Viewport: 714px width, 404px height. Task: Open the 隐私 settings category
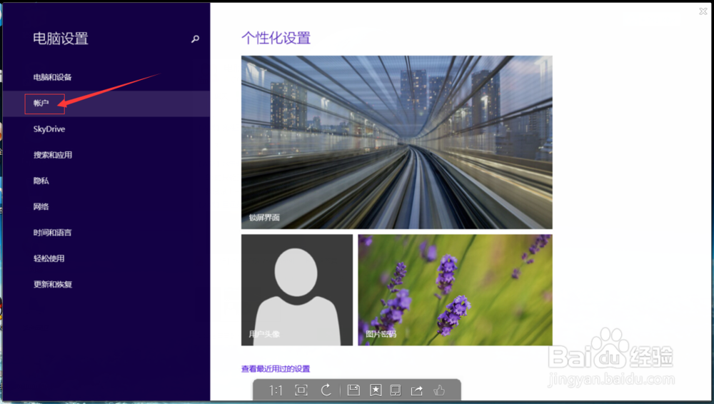click(41, 181)
